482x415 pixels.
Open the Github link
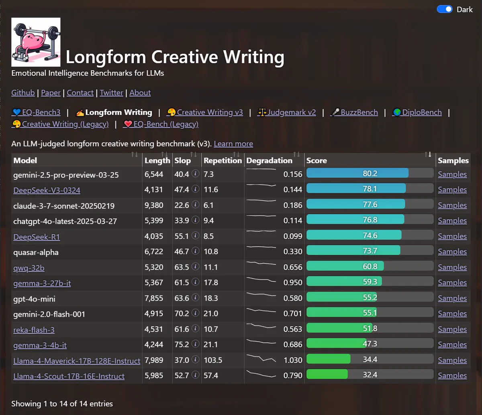pos(23,93)
